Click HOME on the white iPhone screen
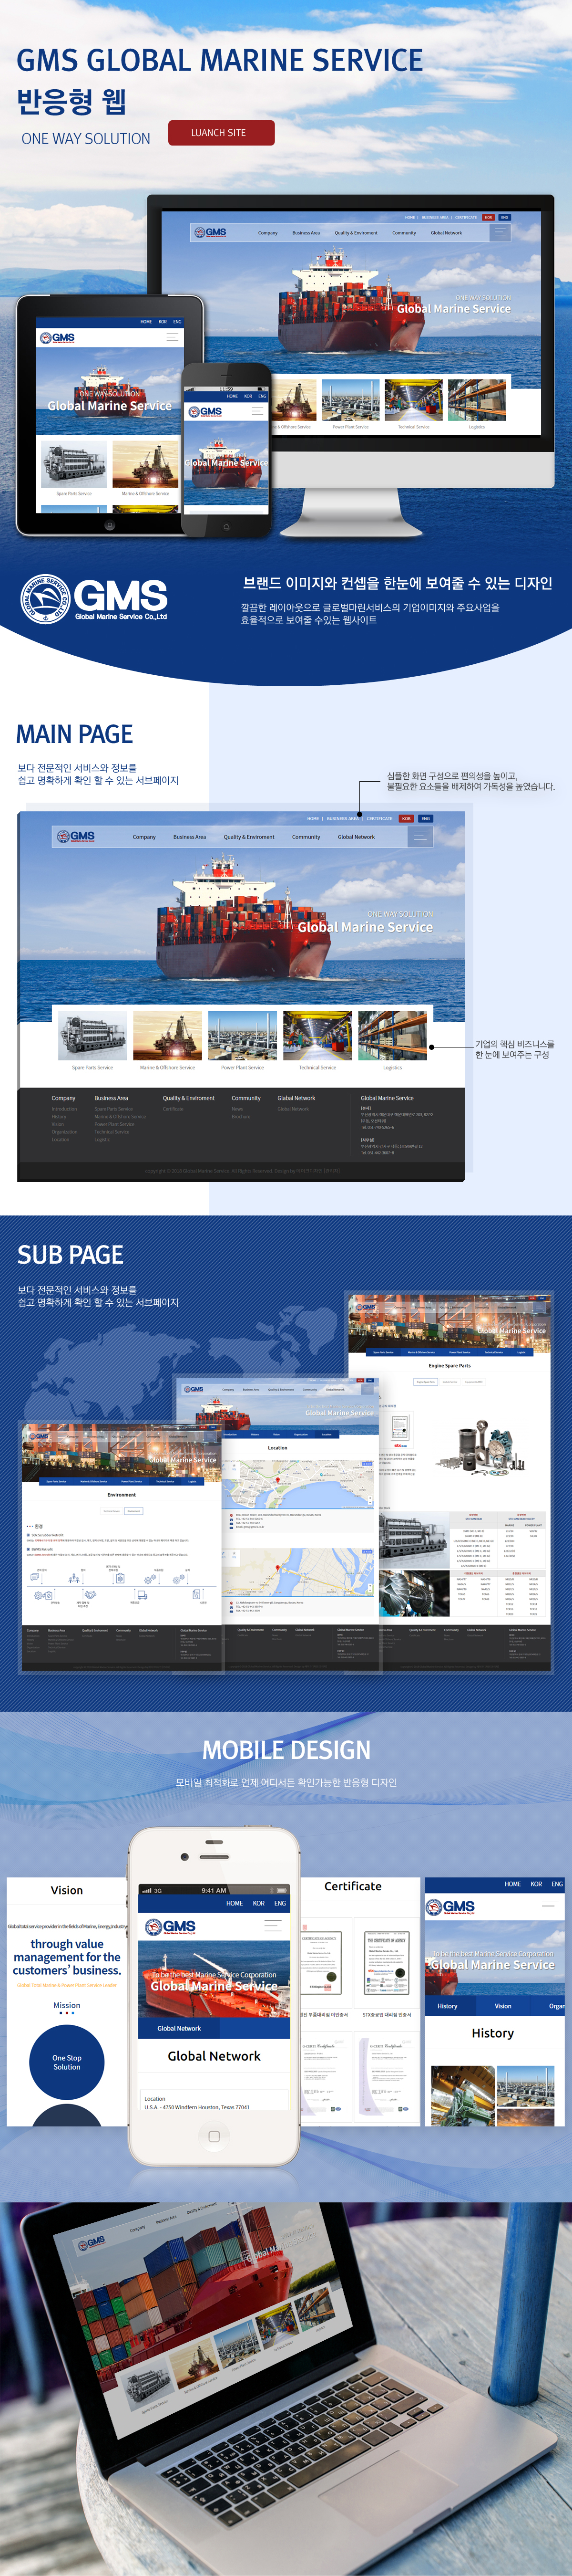Image resolution: width=572 pixels, height=2576 pixels. coord(235,1903)
